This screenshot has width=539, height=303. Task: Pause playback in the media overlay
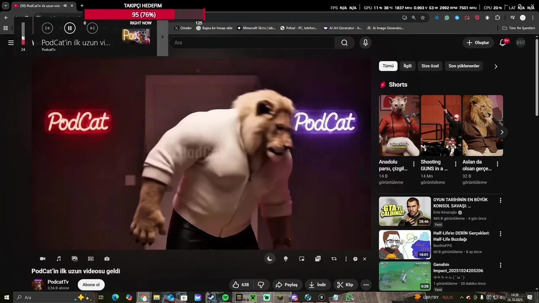pos(69,28)
